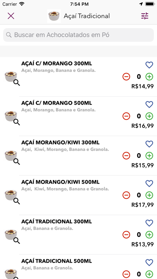Add one AÇAÍ MORANGO/KIWI 500ML

click(149, 195)
